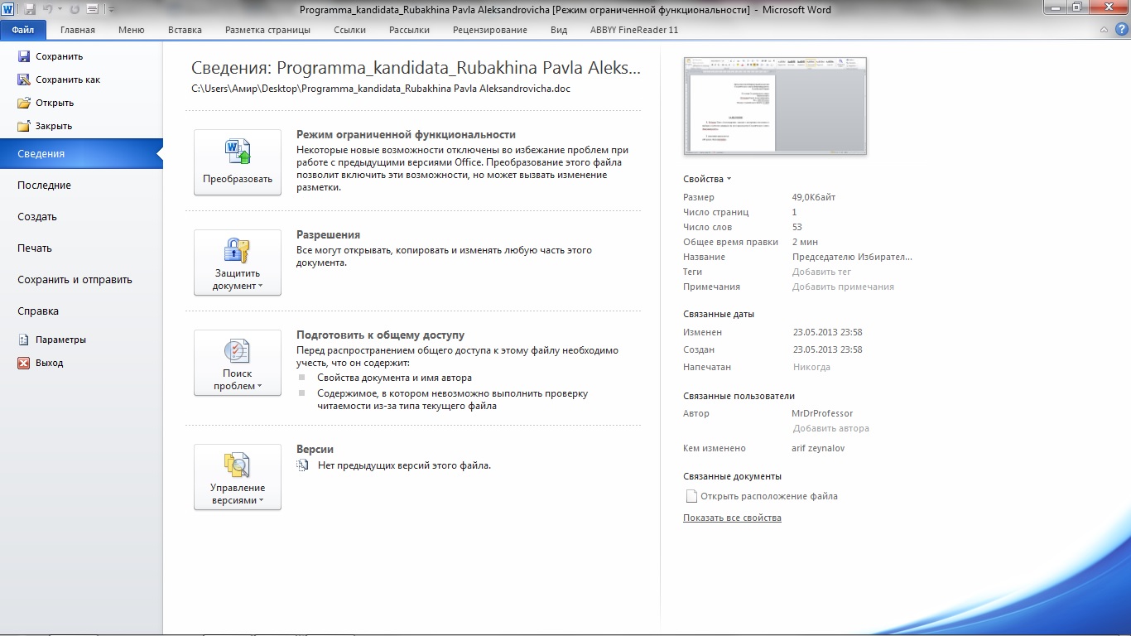Click the paragraph lines icon in quick access toolbar
1131x636 pixels.
[x=92, y=9]
